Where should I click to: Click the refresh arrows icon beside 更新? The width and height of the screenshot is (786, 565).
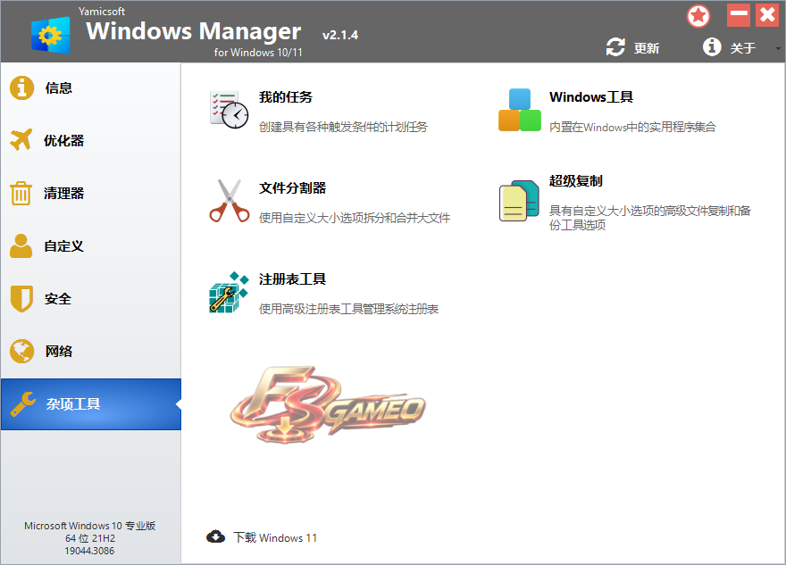pyautogui.click(x=615, y=47)
